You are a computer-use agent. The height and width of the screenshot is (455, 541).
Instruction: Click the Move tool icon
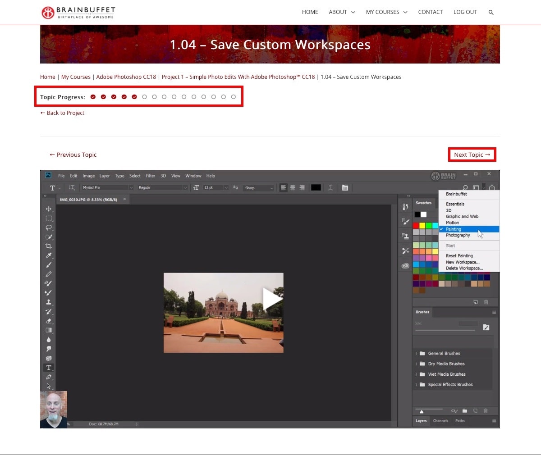click(x=48, y=209)
